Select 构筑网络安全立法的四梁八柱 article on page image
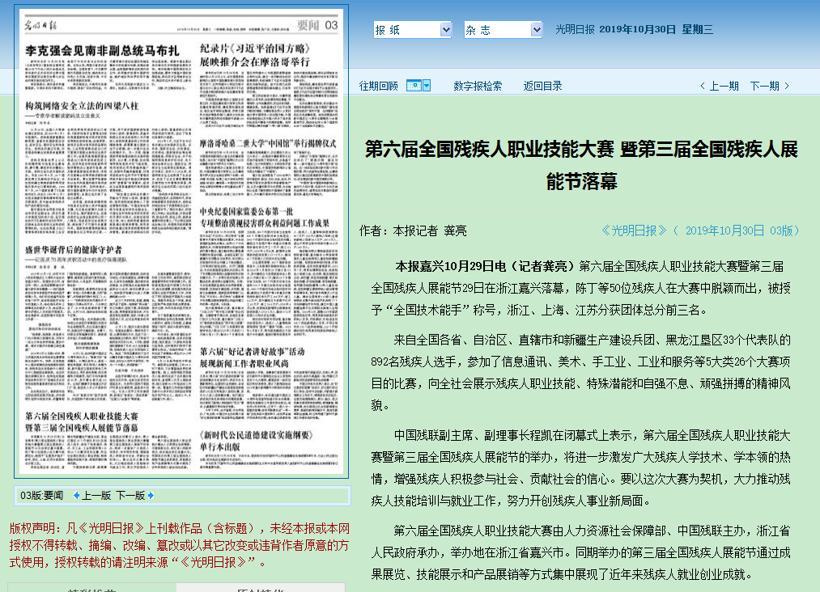 coord(80,106)
